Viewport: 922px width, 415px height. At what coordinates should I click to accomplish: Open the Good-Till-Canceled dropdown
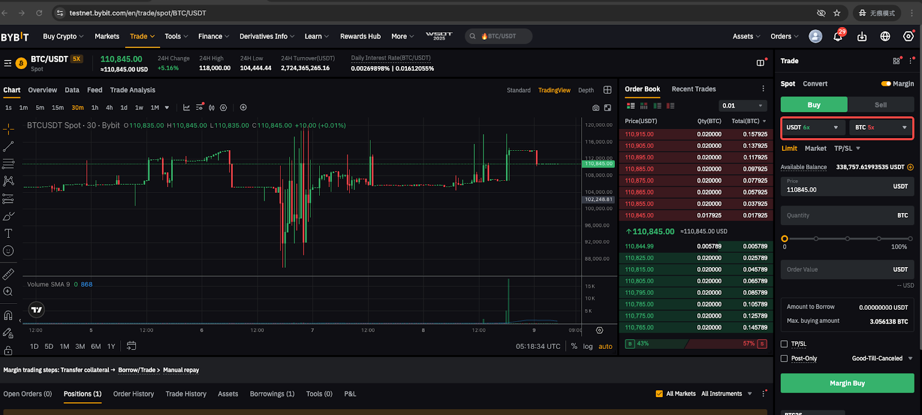coord(882,359)
